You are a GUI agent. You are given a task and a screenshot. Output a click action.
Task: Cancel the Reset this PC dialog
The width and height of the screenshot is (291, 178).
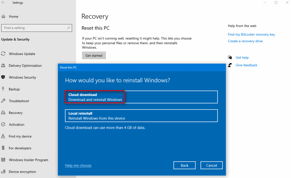coord(211,165)
